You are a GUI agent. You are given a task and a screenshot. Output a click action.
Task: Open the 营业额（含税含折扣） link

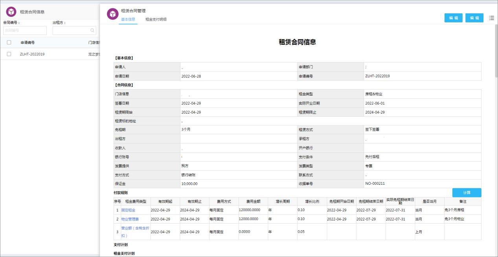(x=135, y=232)
